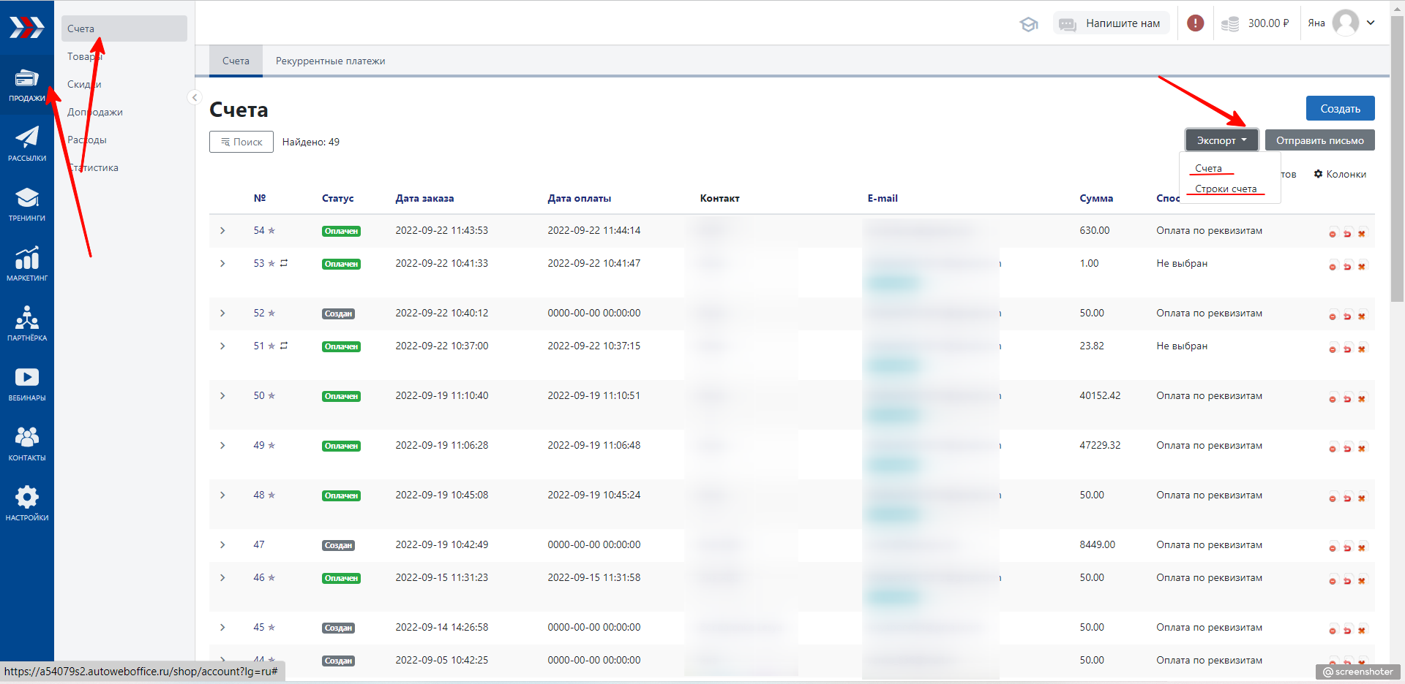The width and height of the screenshot is (1405, 684).
Task: Open the Продажи section in sidebar
Action: point(26,85)
